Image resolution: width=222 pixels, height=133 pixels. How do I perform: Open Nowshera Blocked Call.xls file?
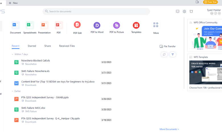click(x=36, y=61)
